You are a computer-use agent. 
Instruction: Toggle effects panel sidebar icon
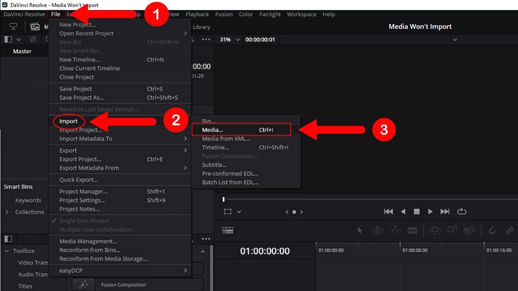8,239
